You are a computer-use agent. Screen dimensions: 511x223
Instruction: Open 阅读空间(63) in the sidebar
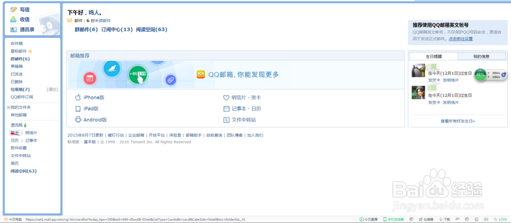coord(24,171)
